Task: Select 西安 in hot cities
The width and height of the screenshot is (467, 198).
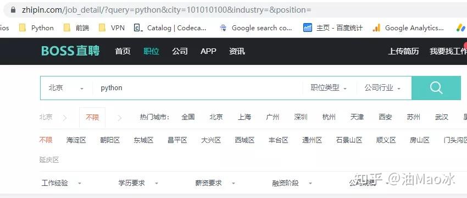Action: click(385, 117)
